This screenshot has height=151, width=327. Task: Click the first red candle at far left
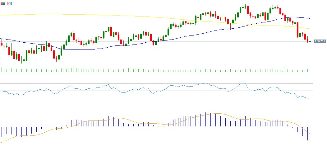[2, 45]
